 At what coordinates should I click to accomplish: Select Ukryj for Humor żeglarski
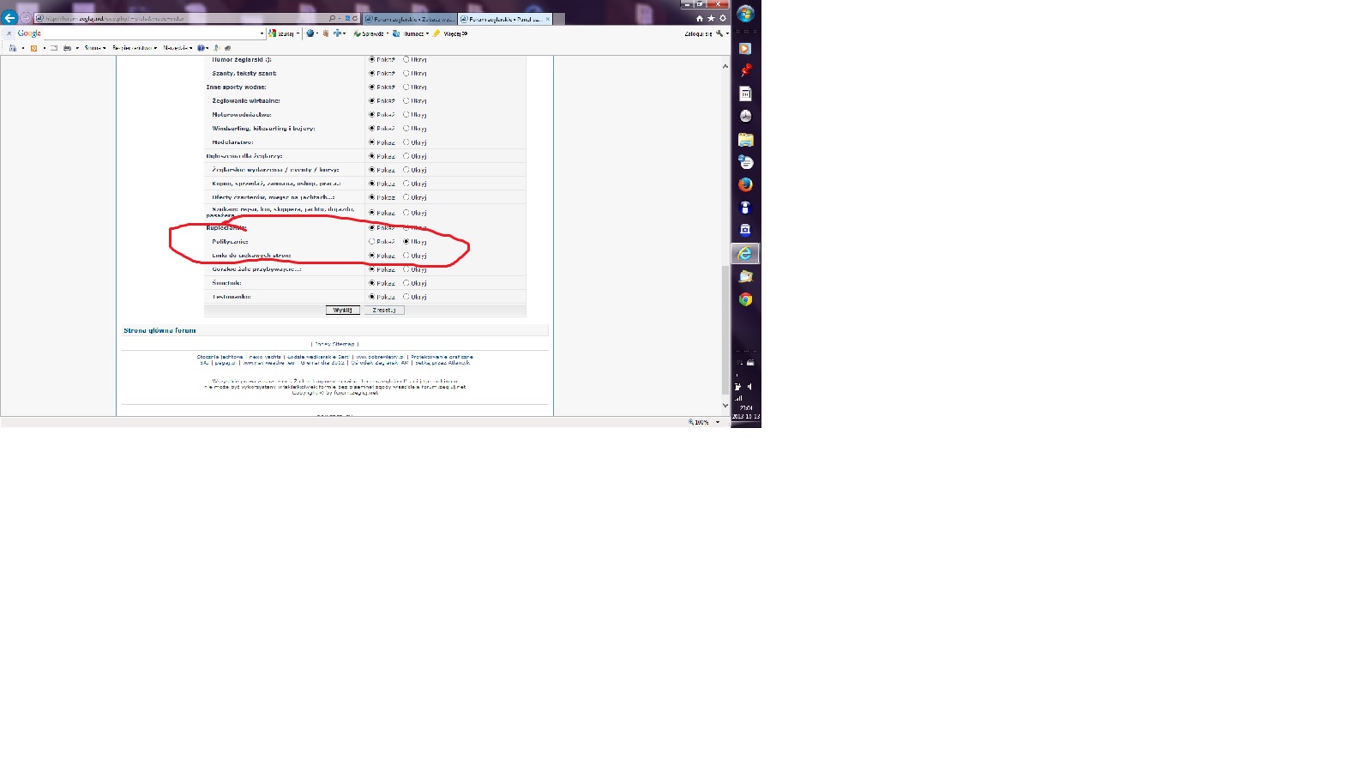point(406,60)
